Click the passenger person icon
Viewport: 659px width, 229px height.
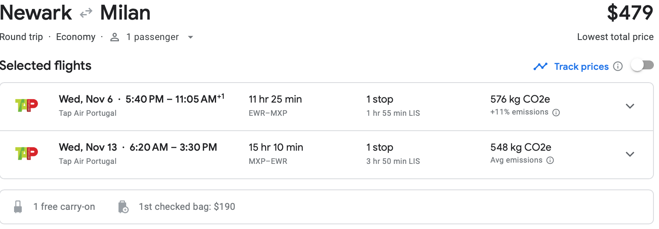click(x=114, y=37)
